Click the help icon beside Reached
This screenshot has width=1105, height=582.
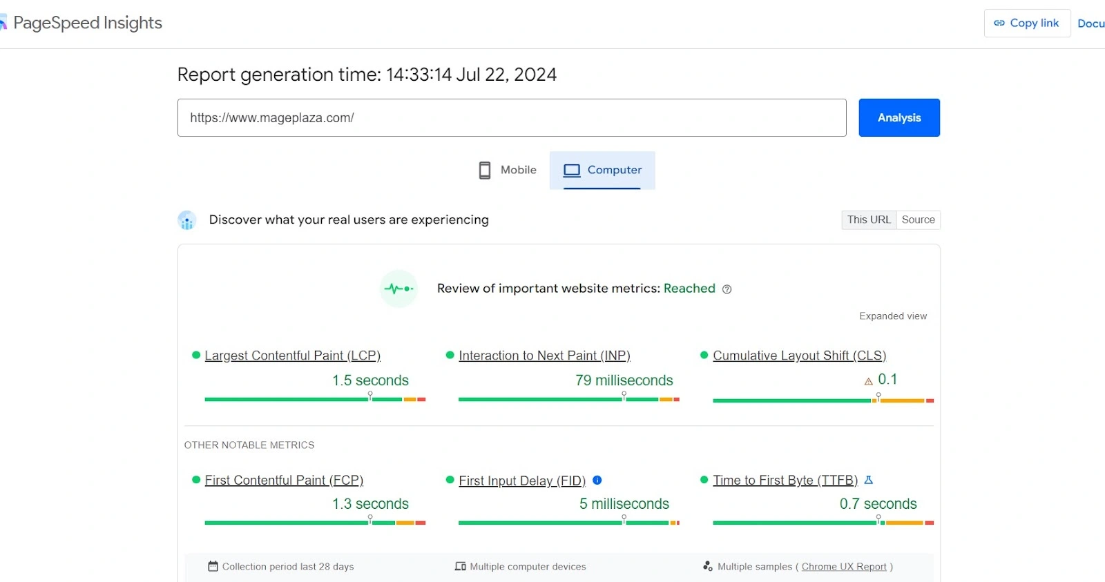[727, 289]
